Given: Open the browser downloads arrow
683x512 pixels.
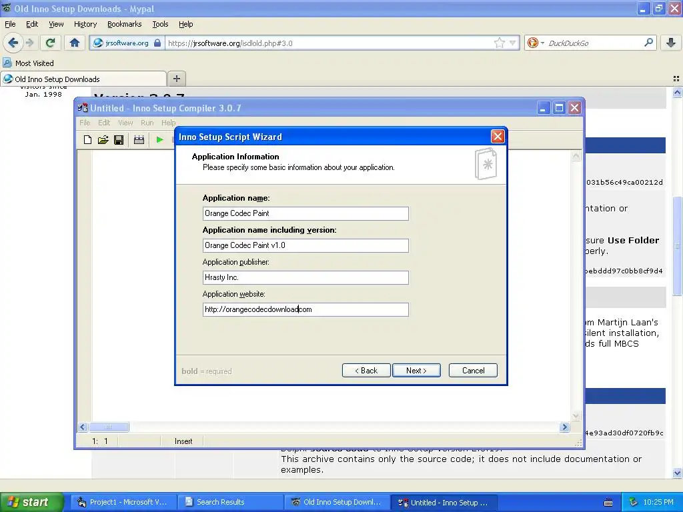Looking at the screenshot, I should pos(671,43).
